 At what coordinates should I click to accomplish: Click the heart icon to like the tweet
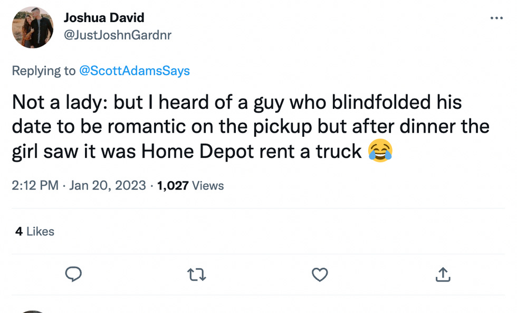coord(319,275)
